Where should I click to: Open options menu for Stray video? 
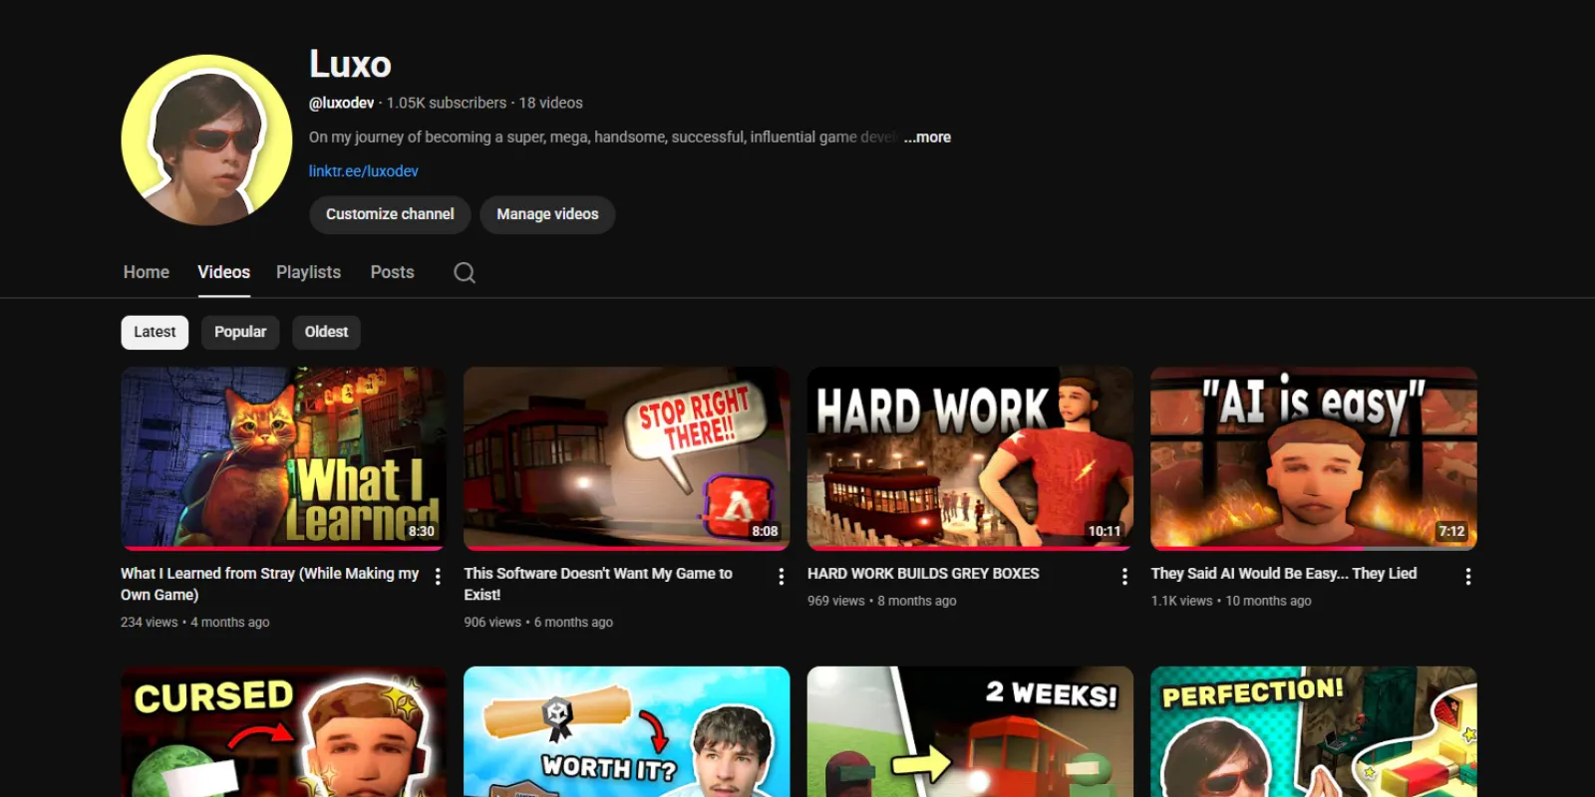coord(438,576)
